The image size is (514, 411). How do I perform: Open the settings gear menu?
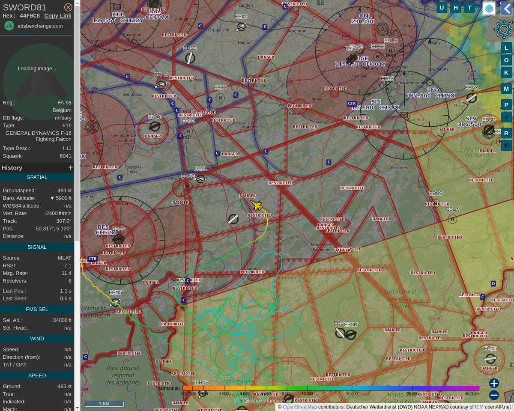503,29
